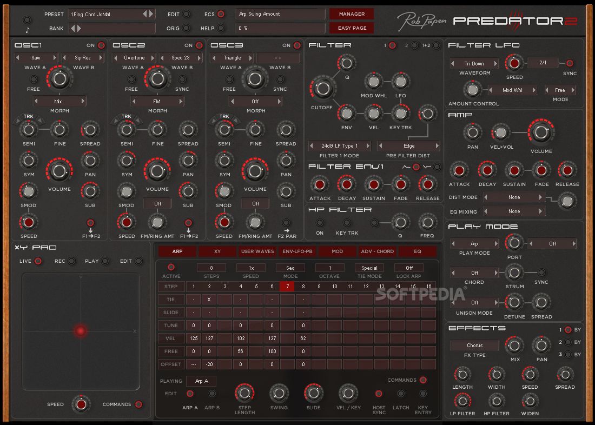The width and height of the screenshot is (595, 425).
Task: Toggle OSC3 ON switch
Action: click(x=297, y=45)
